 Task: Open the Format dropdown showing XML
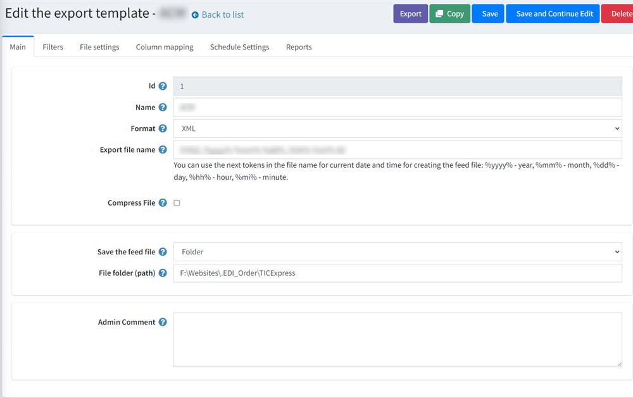click(x=398, y=128)
